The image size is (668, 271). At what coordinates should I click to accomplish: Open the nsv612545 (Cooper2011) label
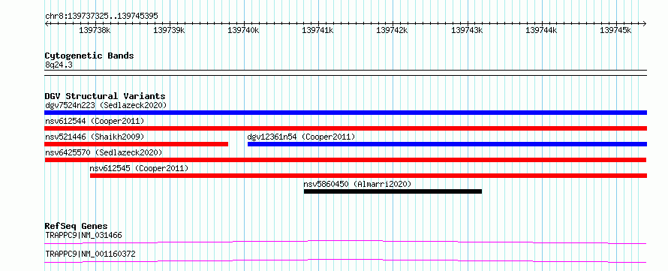pyautogui.click(x=139, y=168)
